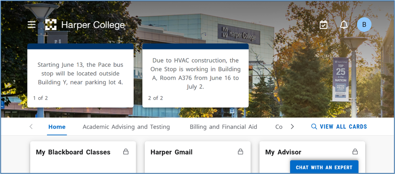The image size is (395, 174).
Task: Switch to Academic Advising and Testing tab
Action: tap(126, 127)
